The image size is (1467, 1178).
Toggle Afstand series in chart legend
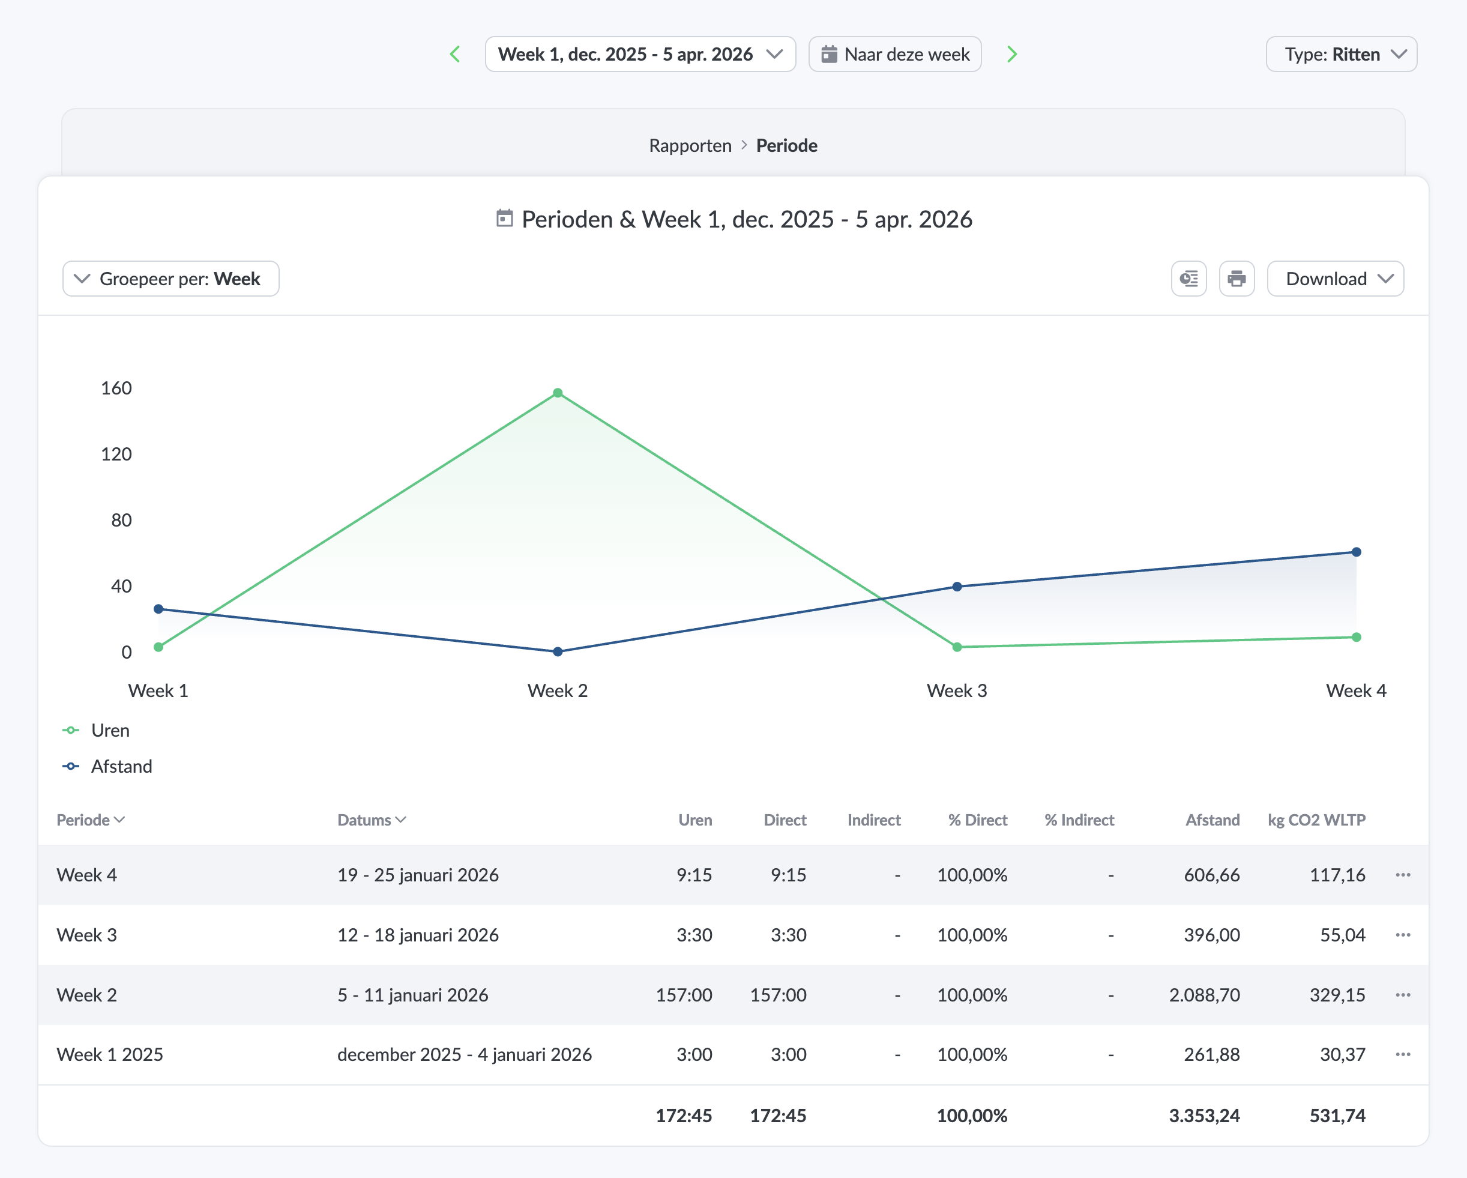[x=121, y=766]
